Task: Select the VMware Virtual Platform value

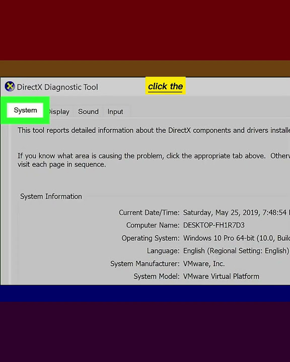Action: pos(221,277)
